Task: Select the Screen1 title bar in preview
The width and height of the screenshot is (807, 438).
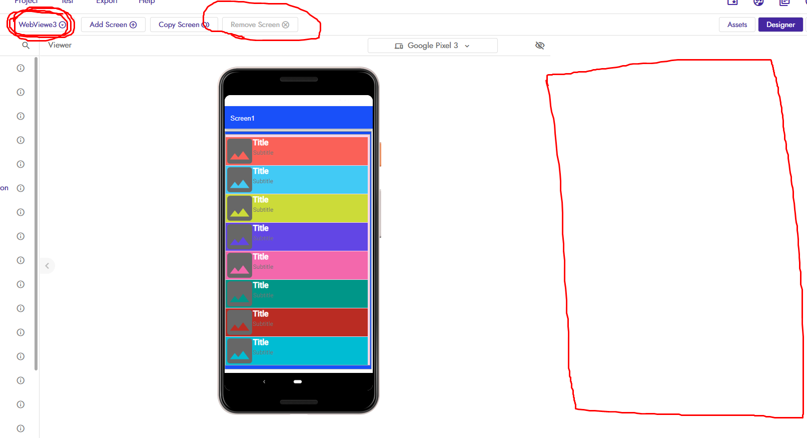Action: point(299,118)
